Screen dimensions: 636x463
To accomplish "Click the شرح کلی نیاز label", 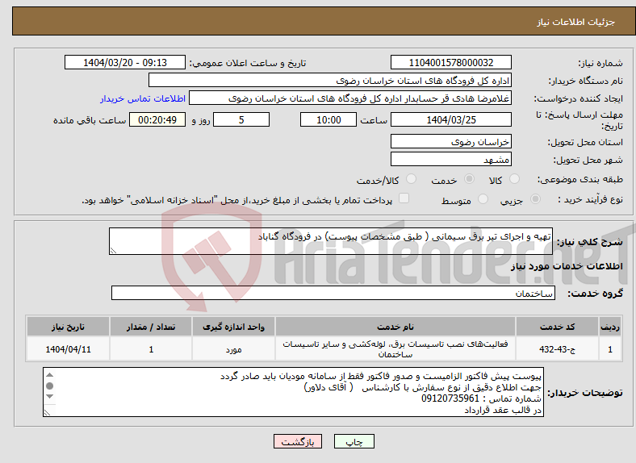I will pyautogui.click(x=589, y=242).
